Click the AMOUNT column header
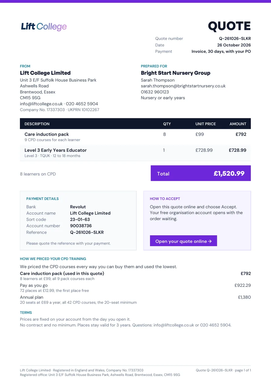The width and height of the screenshot is (271, 384). [238, 124]
